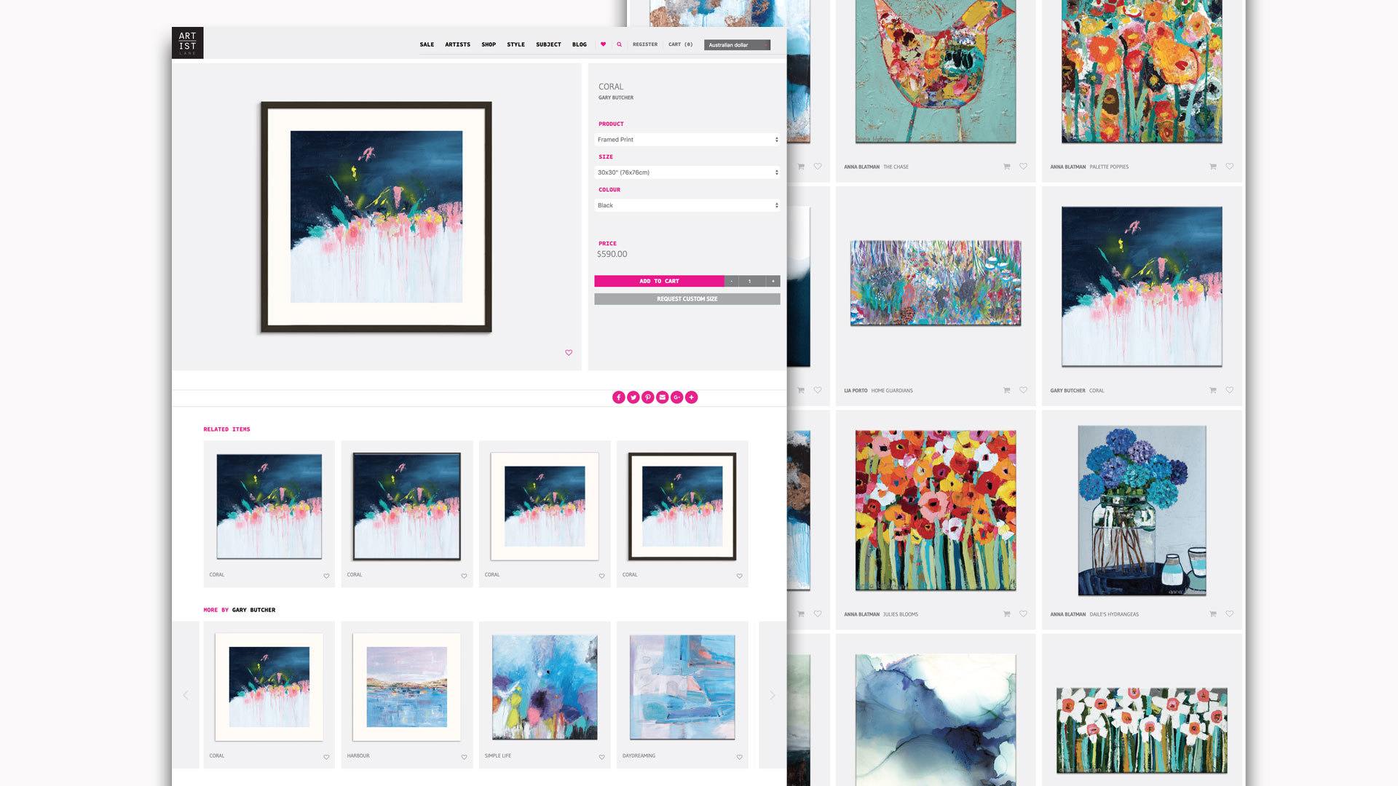Image resolution: width=1398 pixels, height=786 pixels.
Task: Open wishlist via header heart icon
Action: click(x=603, y=44)
